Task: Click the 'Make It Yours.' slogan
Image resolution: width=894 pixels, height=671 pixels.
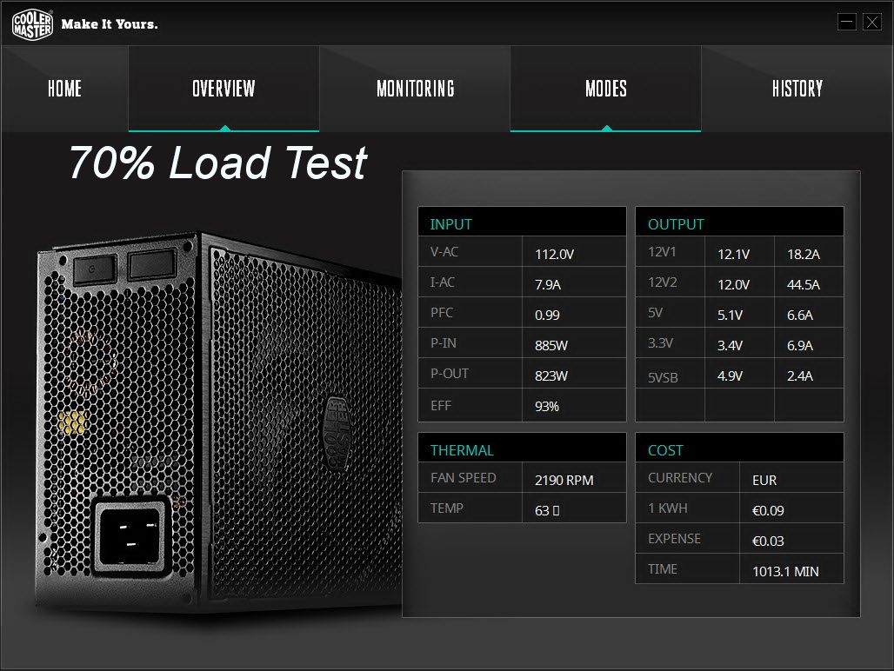Action: [110, 24]
